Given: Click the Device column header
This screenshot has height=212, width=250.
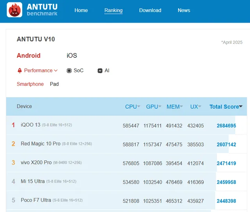Looking at the screenshot, I should [x=24, y=106].
